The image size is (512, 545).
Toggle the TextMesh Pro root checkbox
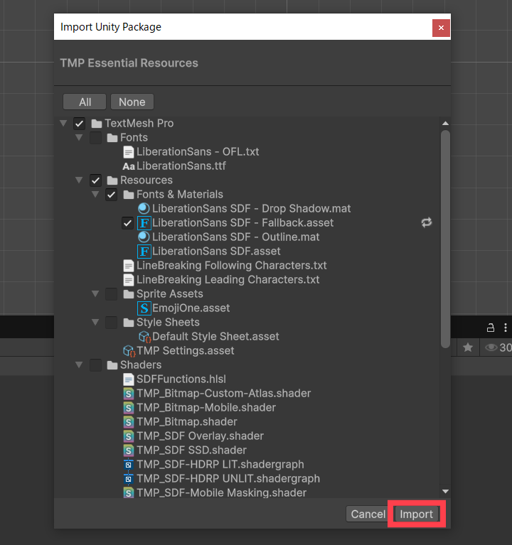[80, 124]
